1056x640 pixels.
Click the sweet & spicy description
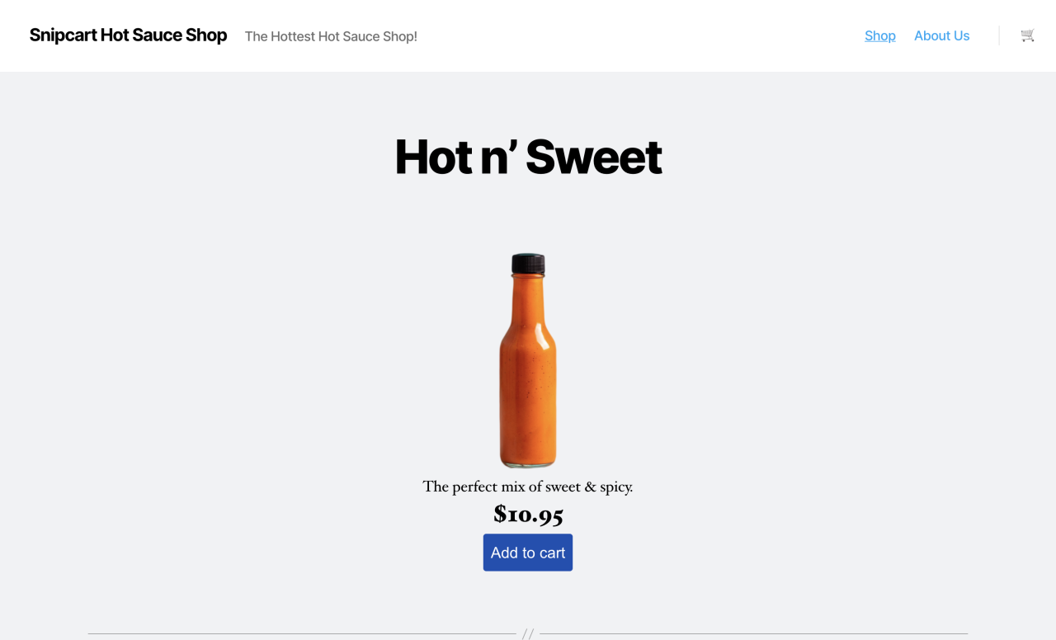[528, 487]
